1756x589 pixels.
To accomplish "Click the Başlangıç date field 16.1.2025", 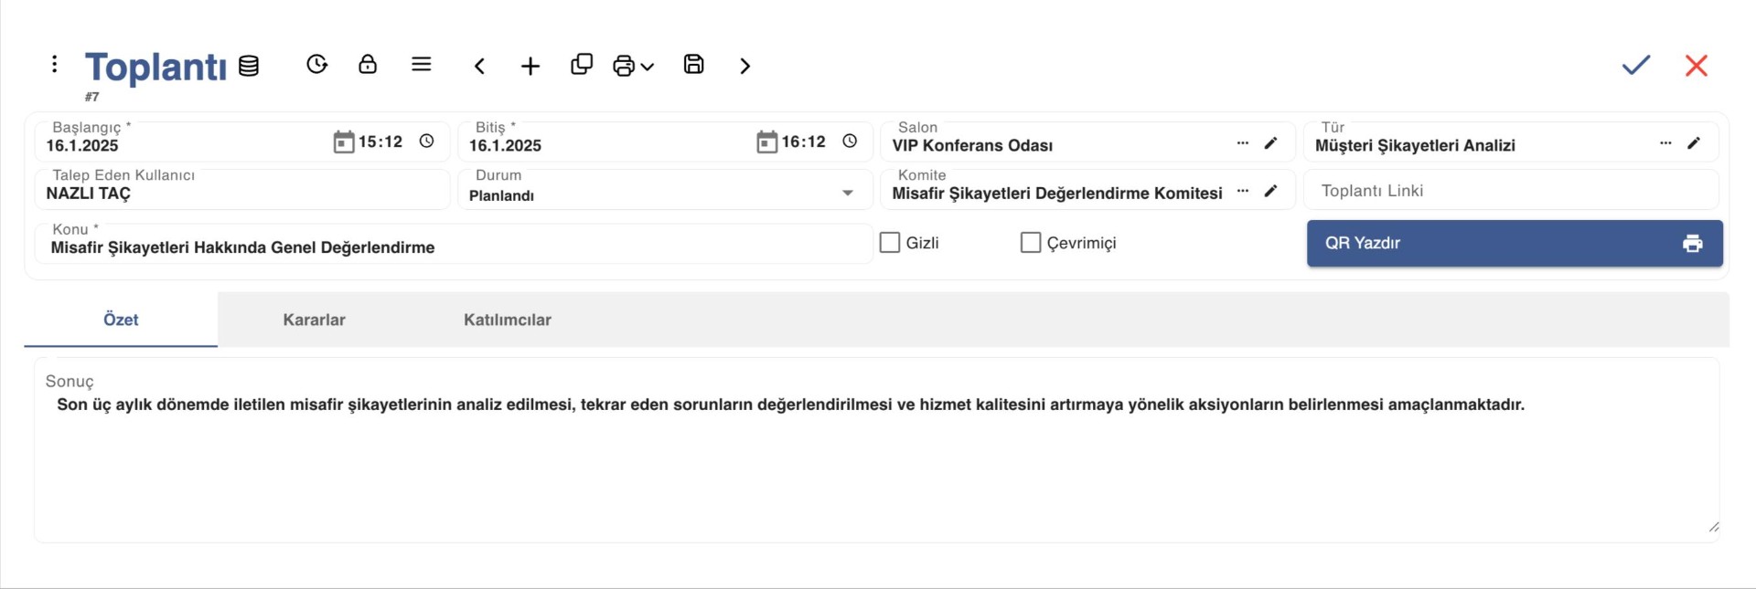I will [x=82, y=146].
